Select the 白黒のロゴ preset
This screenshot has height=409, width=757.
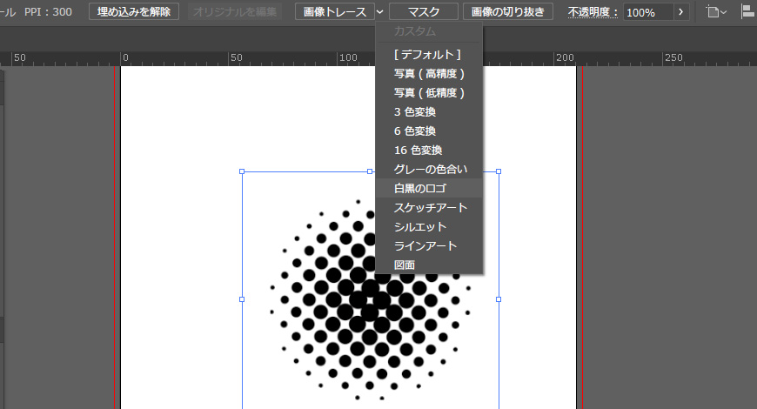419,188
